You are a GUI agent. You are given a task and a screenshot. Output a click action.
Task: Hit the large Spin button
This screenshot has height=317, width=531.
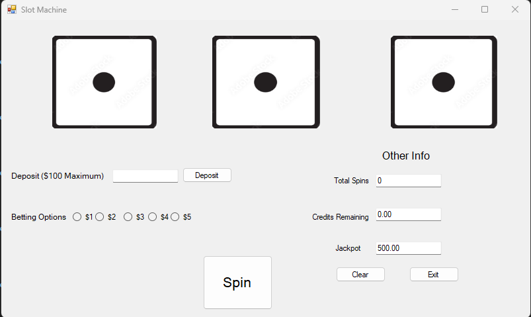[237, 283]
